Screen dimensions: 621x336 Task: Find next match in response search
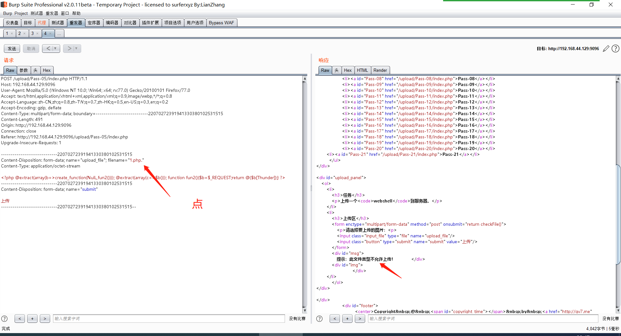click(360, 319)
